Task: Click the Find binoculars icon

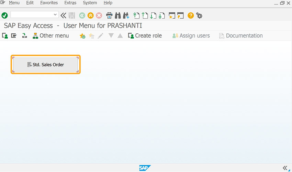Action: tap(118, 15)
